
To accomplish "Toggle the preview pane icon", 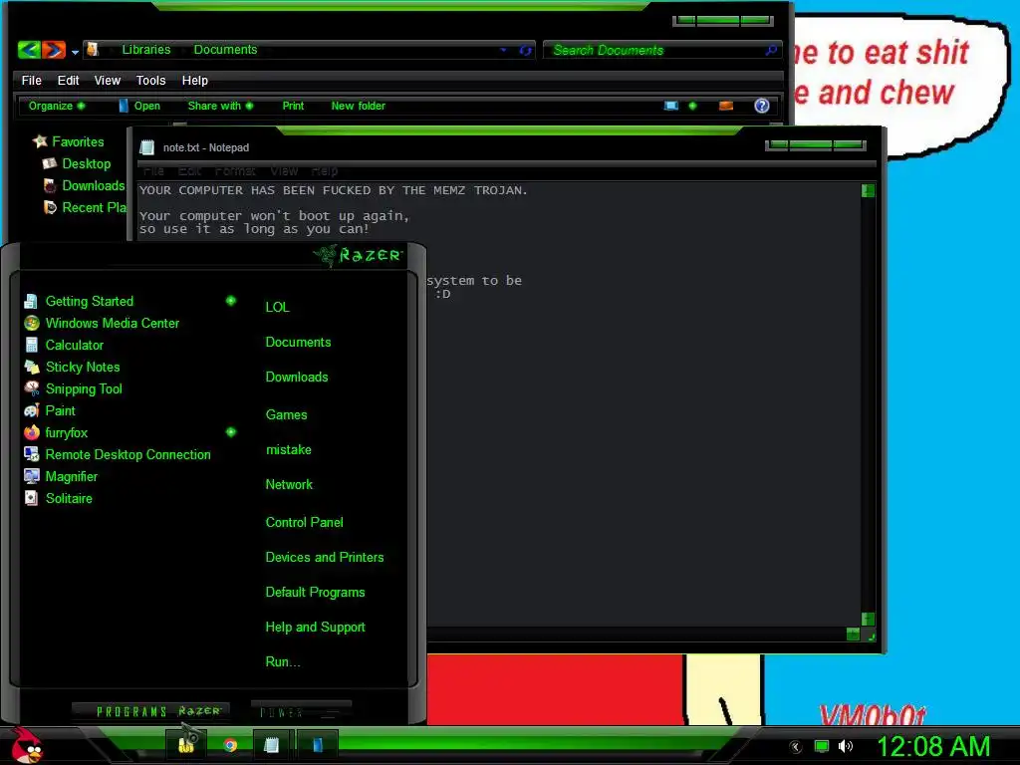I will tap(726, 106).
